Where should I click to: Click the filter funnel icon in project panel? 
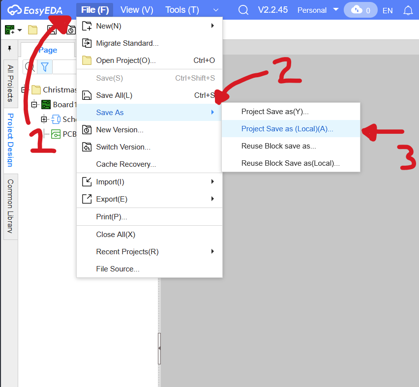coord(45,66)
